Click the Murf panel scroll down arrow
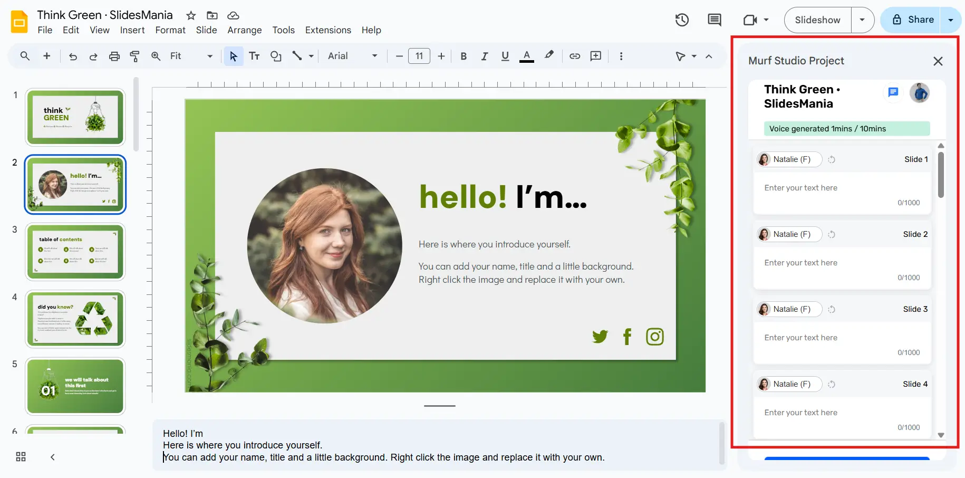This screenshot has width=965, height=478. point(941,435)
